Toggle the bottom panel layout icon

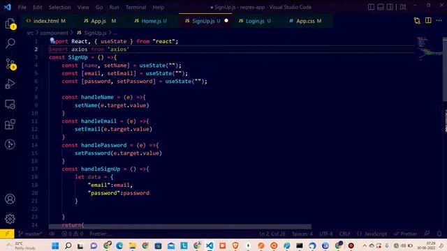380,7
